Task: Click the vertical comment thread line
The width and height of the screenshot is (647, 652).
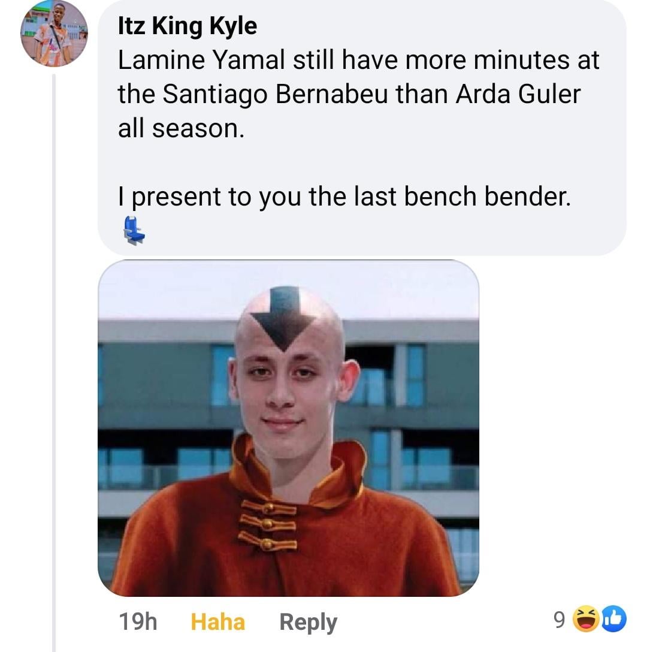Action: coord(54,362)
